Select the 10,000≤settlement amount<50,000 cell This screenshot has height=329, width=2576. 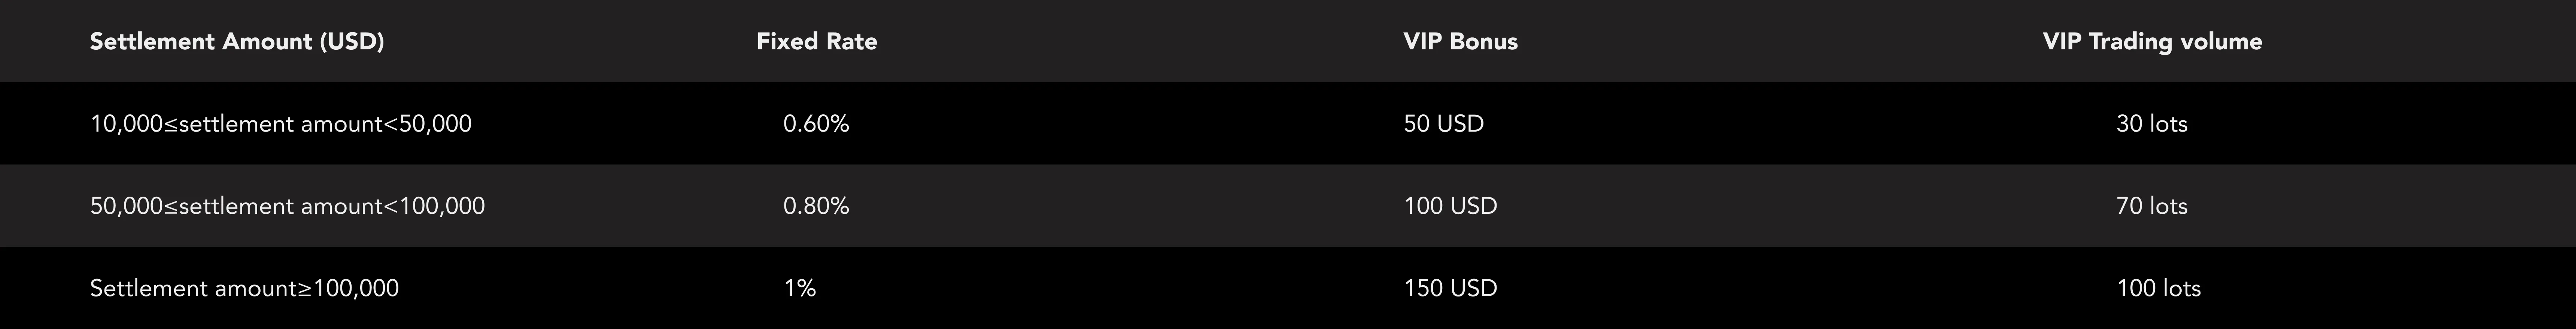[x=280, y=124]
